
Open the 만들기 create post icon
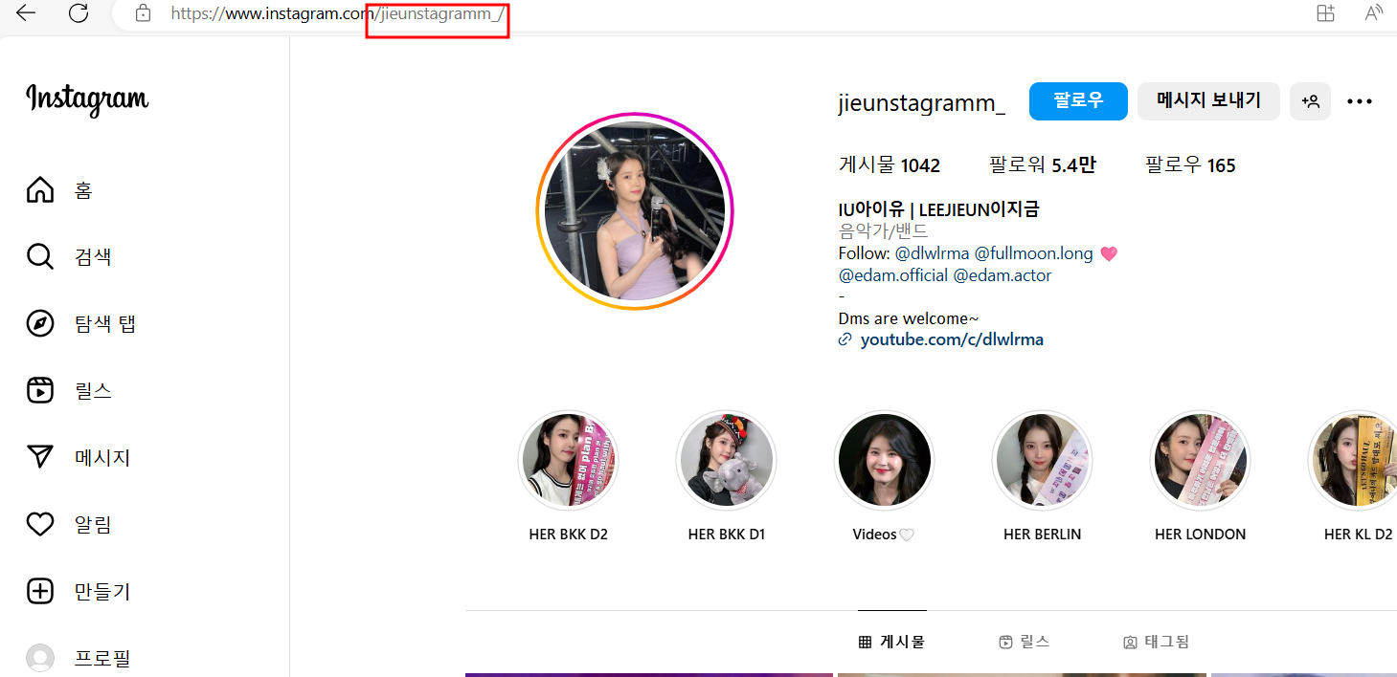tap(39, 591)
